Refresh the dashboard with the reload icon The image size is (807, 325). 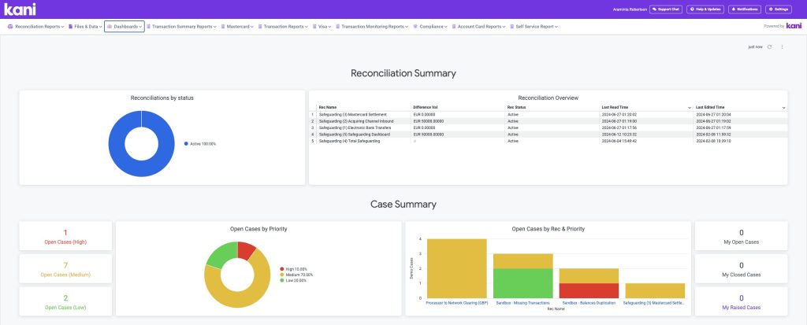coord(770,47)
